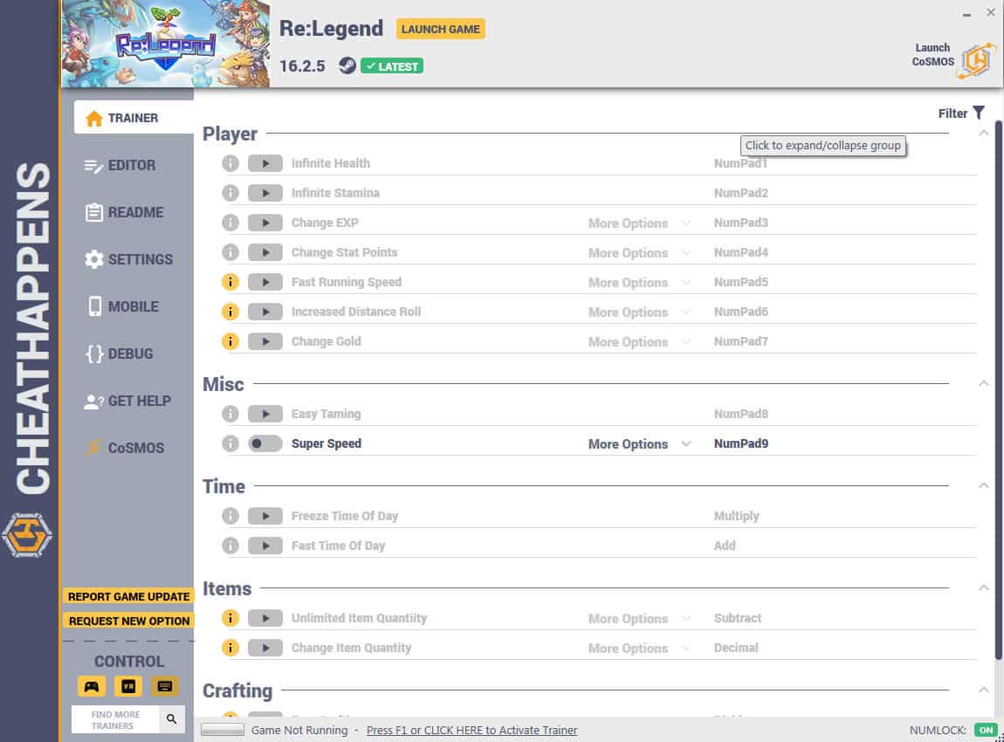The height and width of the screenshot is (742, 1004).
Task: Collapse the Items group
Action: tap(984, 587)
